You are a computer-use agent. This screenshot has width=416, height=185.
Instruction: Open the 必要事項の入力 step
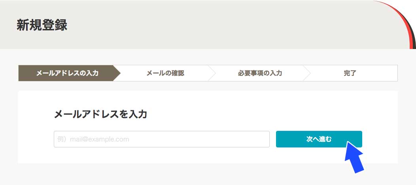click(260, 73)
